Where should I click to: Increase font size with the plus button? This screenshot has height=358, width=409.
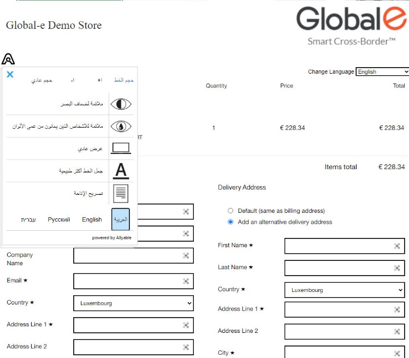99,80
